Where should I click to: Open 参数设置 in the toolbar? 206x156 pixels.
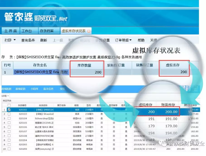pyautogui.click(x=103, y=40)
